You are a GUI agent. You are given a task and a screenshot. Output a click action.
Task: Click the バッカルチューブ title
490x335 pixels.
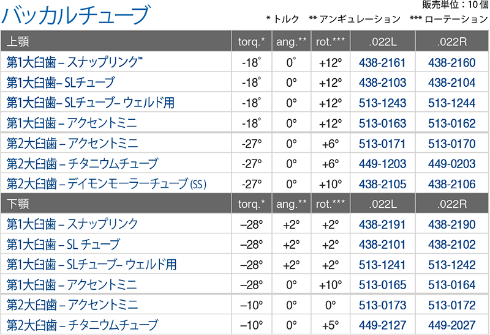click(76, 15)
